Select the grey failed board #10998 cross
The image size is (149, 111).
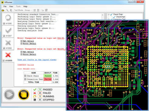coord(8,43)
